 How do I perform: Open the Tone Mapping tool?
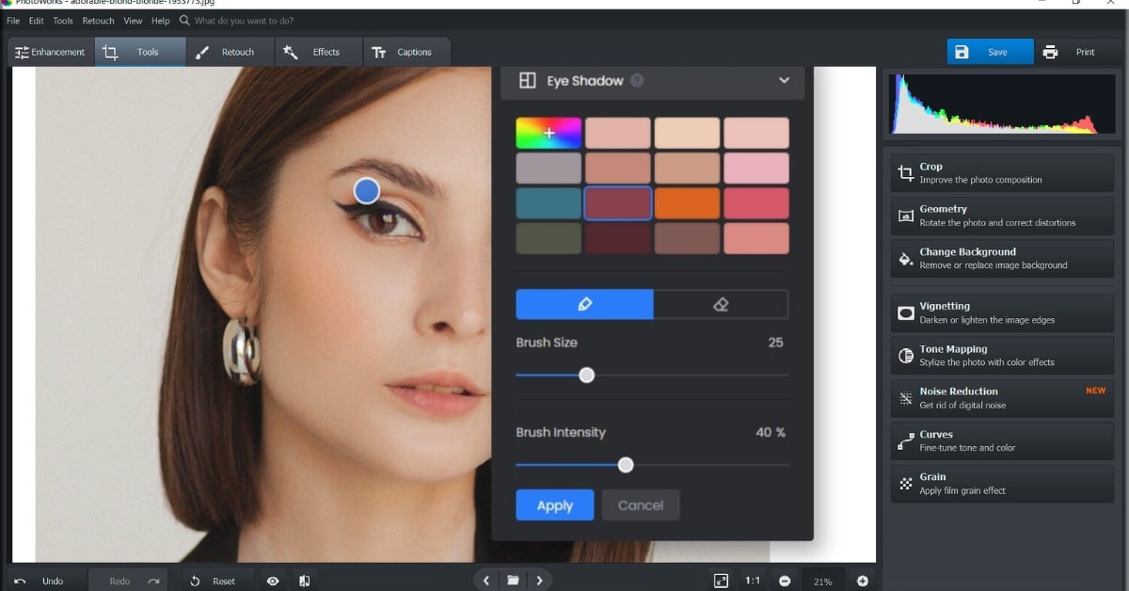pos(1002,356)
